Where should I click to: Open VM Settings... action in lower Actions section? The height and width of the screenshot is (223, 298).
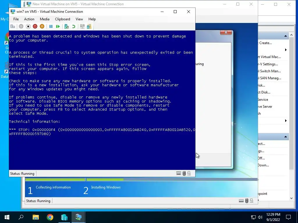(x=261, y=151)
